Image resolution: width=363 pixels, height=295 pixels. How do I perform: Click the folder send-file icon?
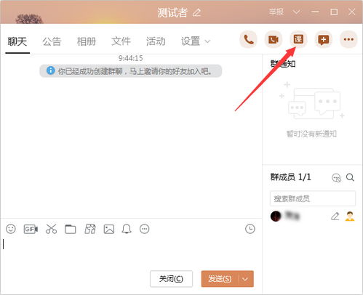pos(71,229)
